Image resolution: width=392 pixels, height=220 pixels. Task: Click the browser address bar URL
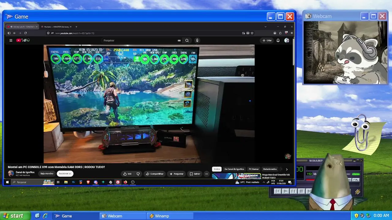coord(75,33)
